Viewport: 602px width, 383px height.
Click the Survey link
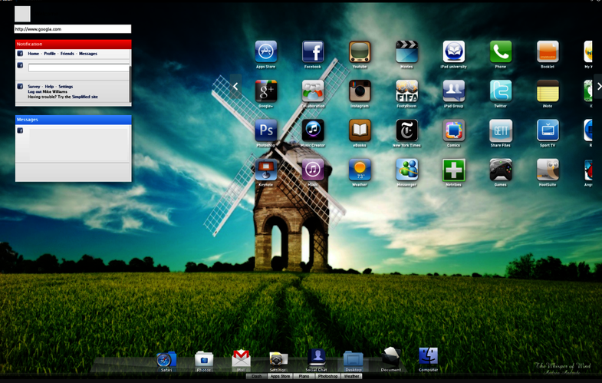[x=34, y=87]
